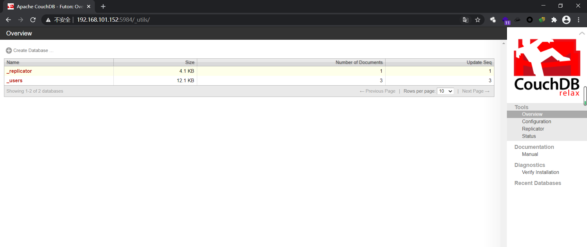Open Verify Installation under Diagnostics
Image resolution: width=587 pixels, height=247 pixels.
pos(540,172)
